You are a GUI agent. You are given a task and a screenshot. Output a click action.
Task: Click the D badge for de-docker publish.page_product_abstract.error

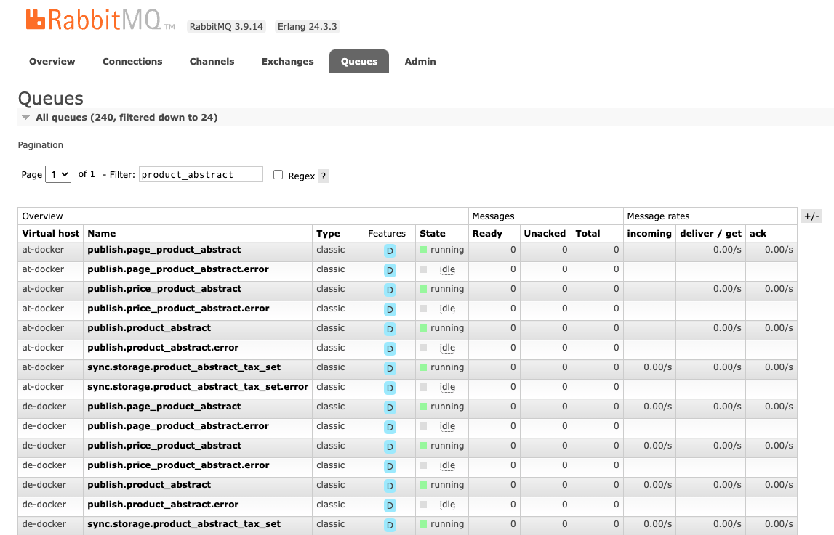tap(390, 428)
